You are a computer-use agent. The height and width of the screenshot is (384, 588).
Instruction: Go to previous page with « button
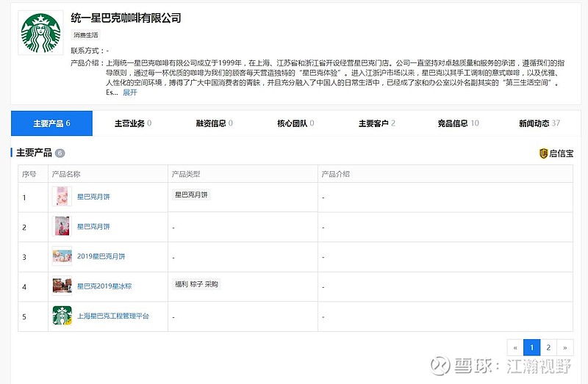[x=515, y=348]
